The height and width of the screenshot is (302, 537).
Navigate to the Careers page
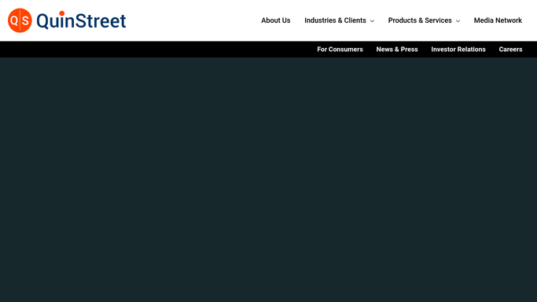(x=510, y=50)
